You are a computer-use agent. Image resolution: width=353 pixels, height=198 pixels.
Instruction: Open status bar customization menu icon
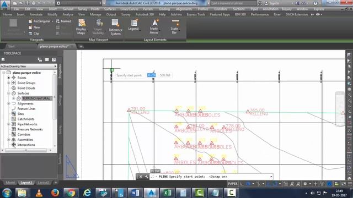pos(350,184)
